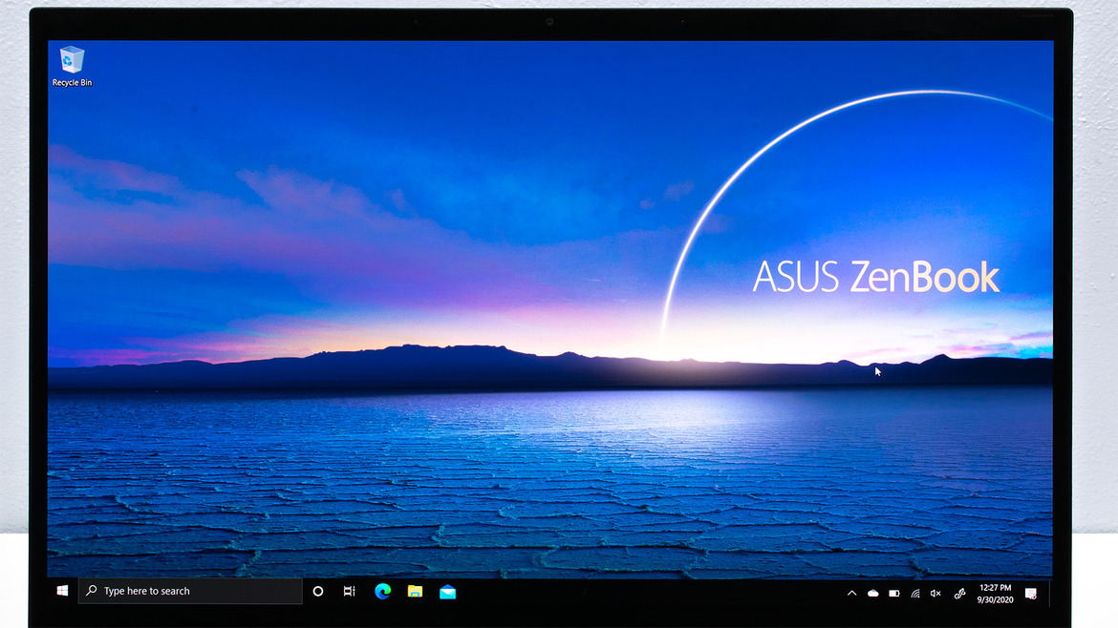Open File Explorer from the taskbar
The height and width of the screenshot is (628, 1118).
(415, 592)
